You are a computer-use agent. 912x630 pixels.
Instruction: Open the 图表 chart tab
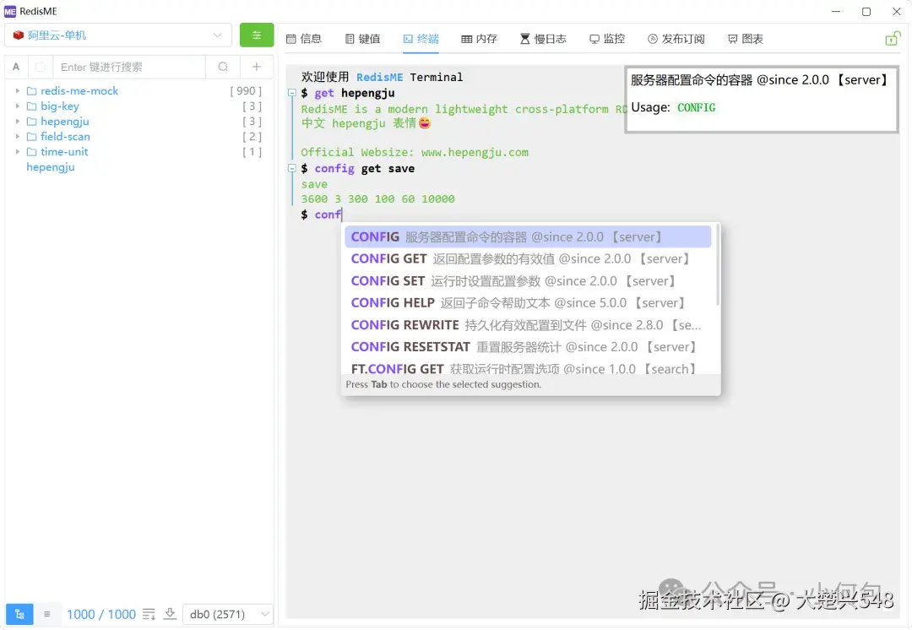point(746,39)
